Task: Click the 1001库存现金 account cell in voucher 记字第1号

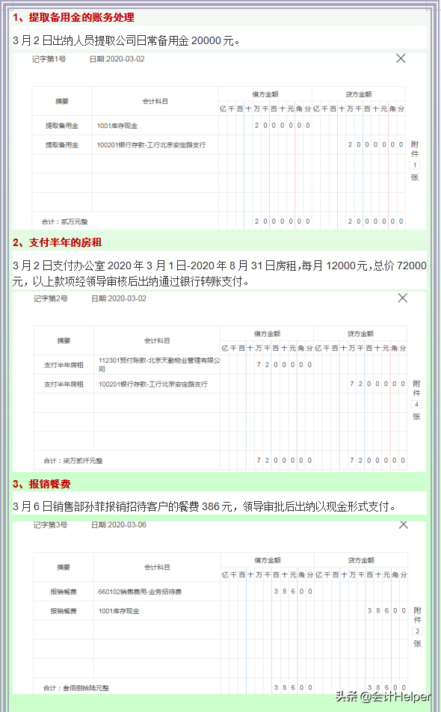Action: (x=155, y=126)
